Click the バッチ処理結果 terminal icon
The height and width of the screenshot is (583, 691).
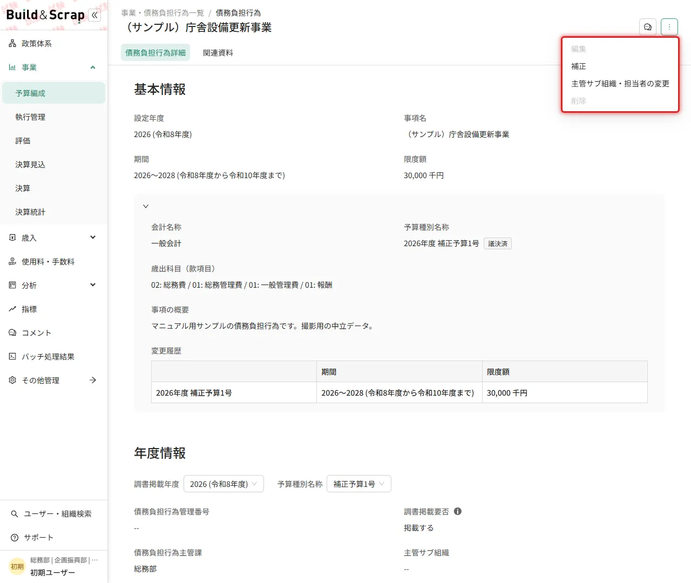pyautogui.click(x=12, y=357)
